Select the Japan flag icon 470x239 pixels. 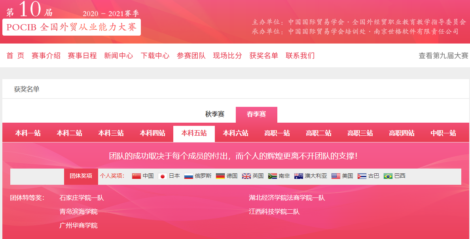[x=162, y=176]
